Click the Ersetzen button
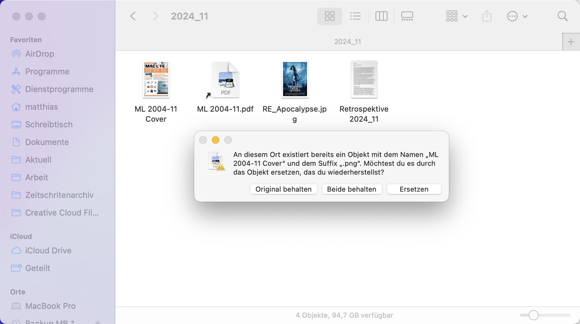Image resolution: width=580 pixels, height=324 pixels. coord(414,189)
